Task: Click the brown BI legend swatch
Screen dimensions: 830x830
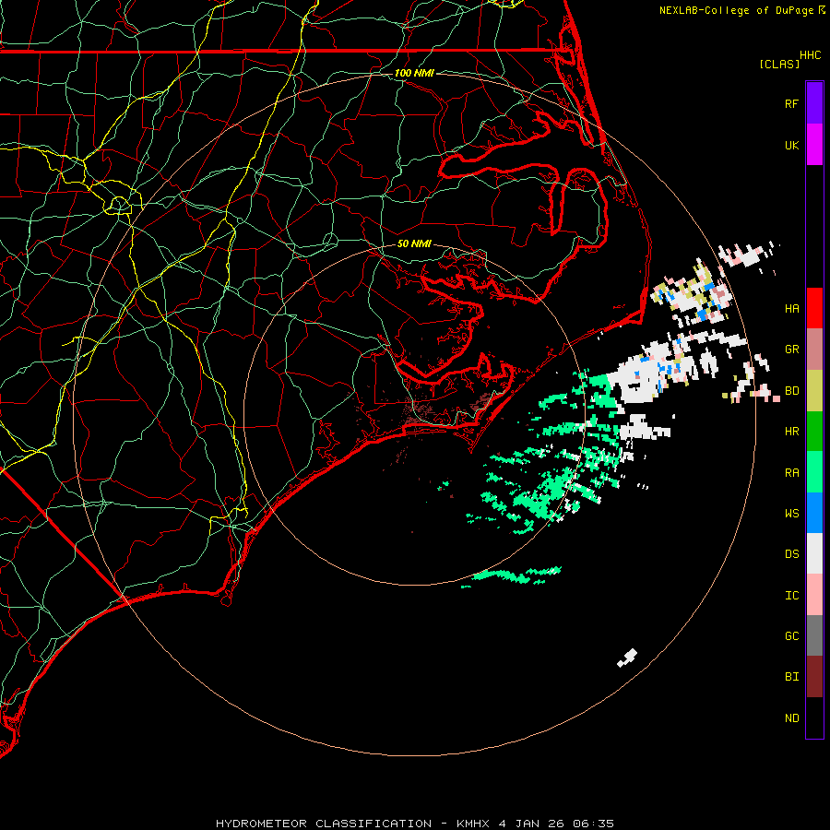Action: pyautogui.click(x=814, y=677)
